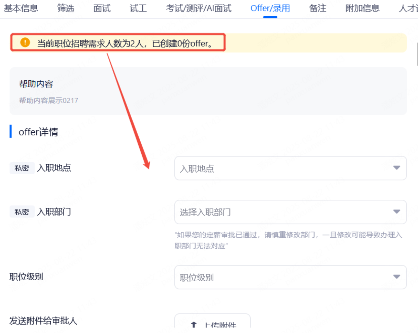Click the 私密 tag beside 入职部门

22,212
